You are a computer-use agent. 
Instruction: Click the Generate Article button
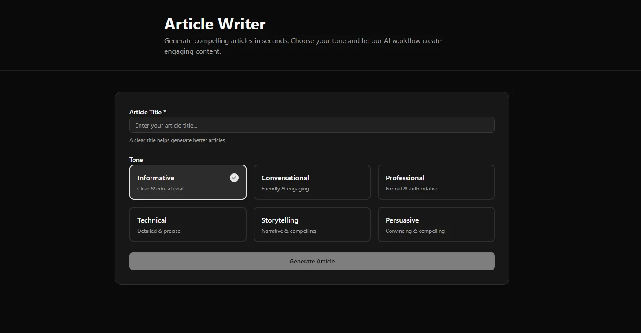(312, 261)
